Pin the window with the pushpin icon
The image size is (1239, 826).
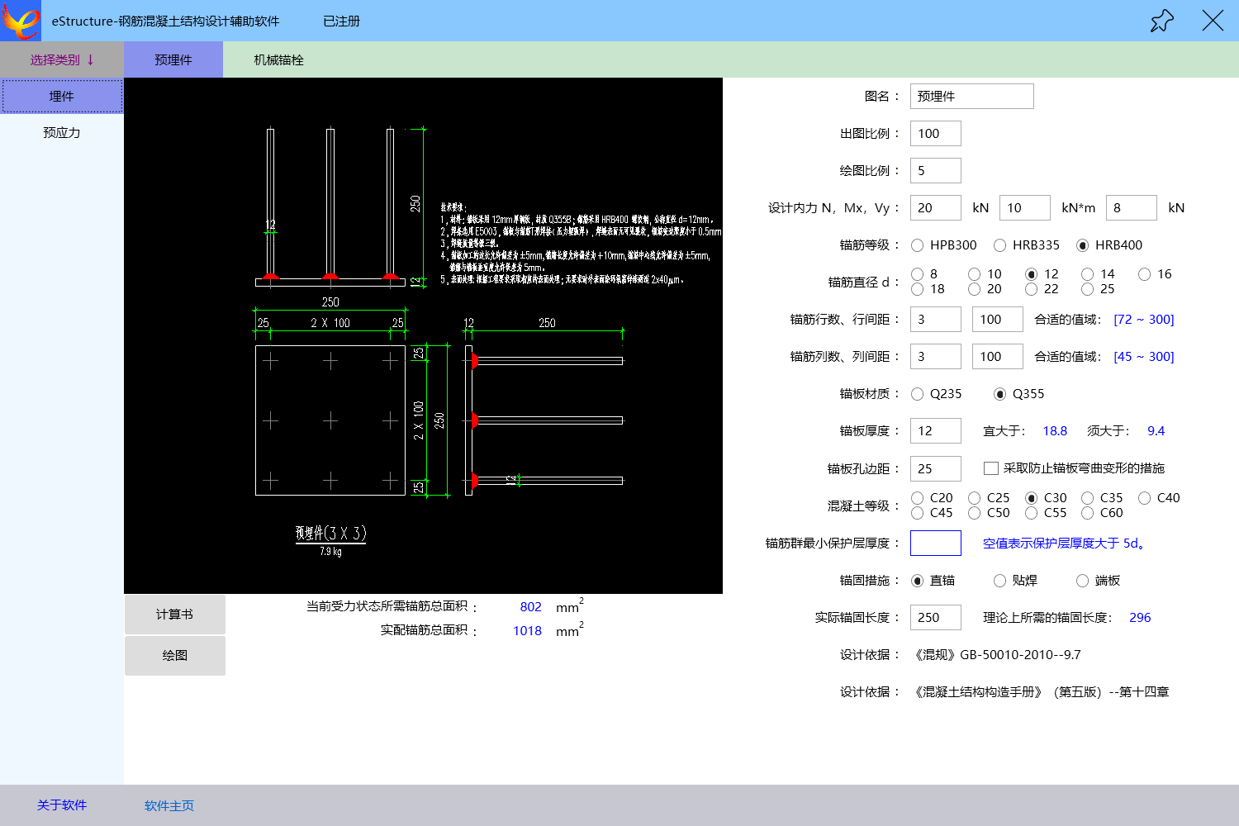[1161, 21]
